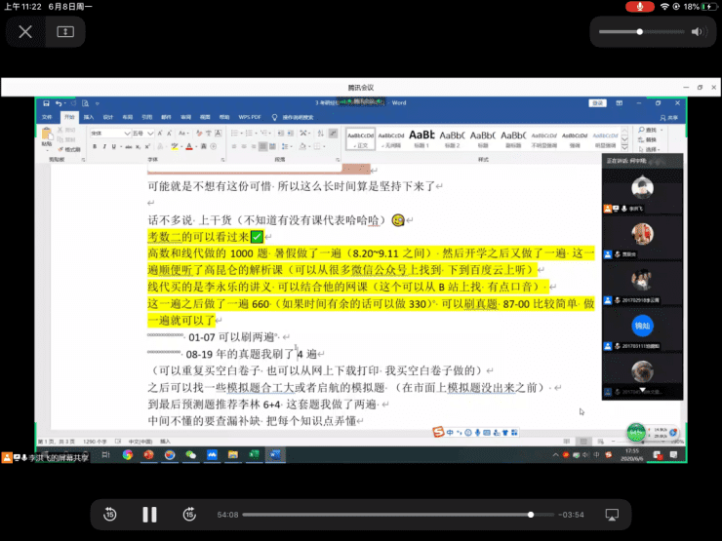Select the 标题 1 heading style
The width and height of the screenshot is (722, 541).
[421, 136]
